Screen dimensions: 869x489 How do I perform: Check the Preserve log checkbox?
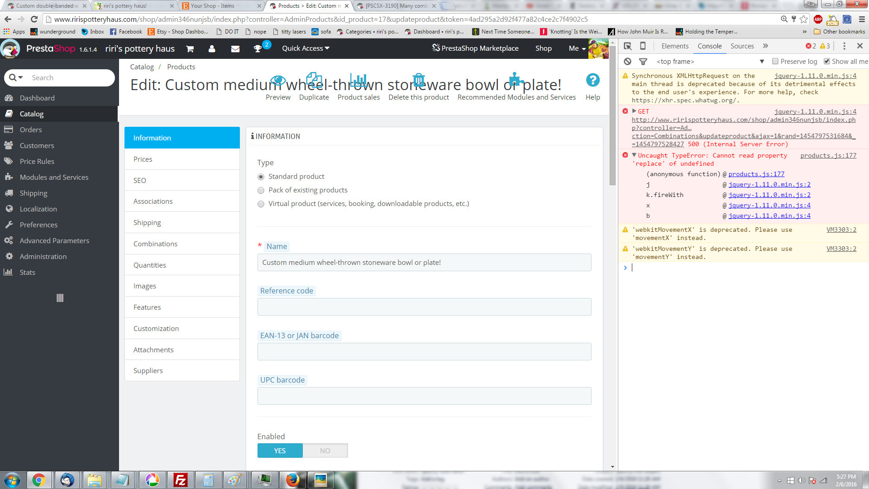(x=775, y=62)
